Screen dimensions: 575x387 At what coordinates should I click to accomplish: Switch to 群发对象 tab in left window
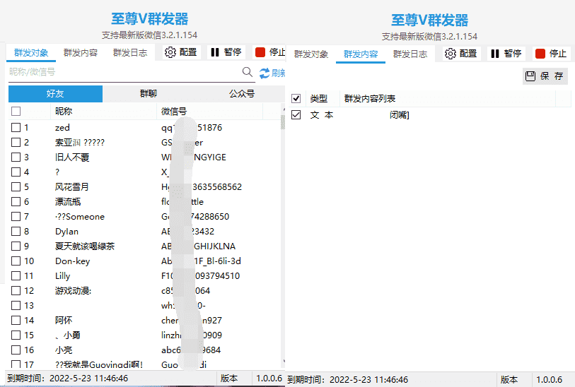(x=31, y=53)
